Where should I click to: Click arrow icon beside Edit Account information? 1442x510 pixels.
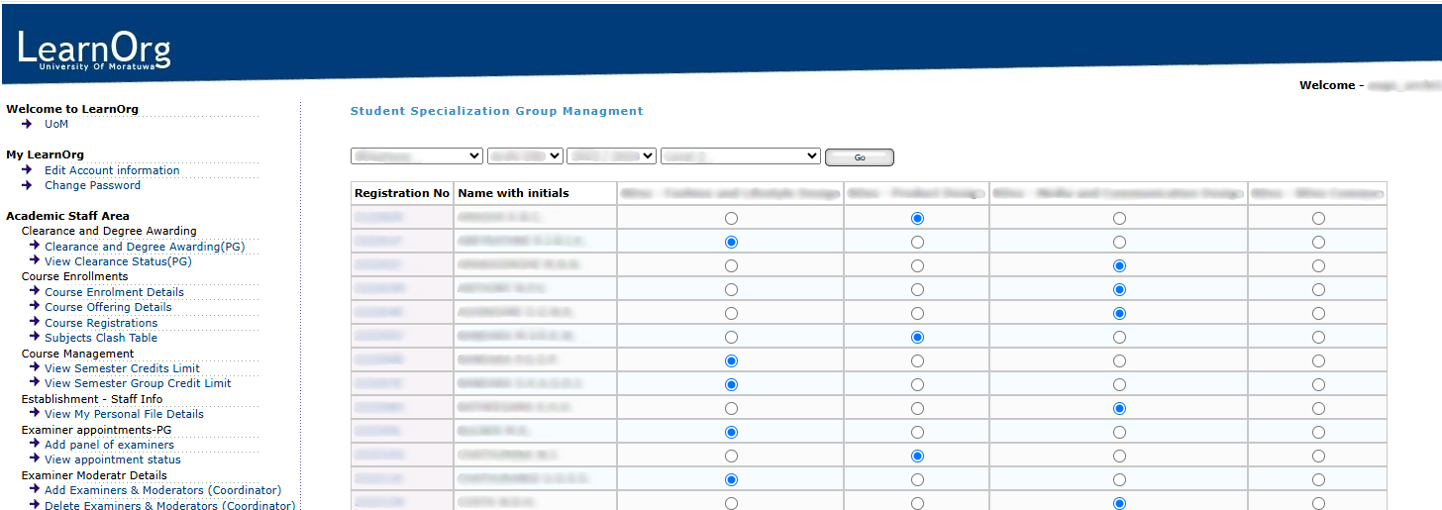click(27, 170)
